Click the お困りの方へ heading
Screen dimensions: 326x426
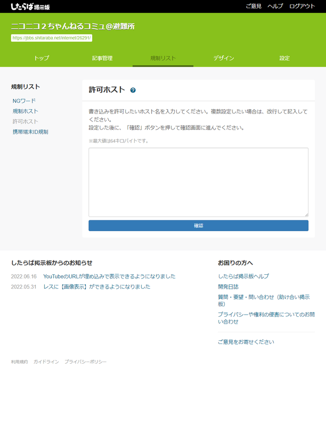pyautogui.click(x=235, y=263)
